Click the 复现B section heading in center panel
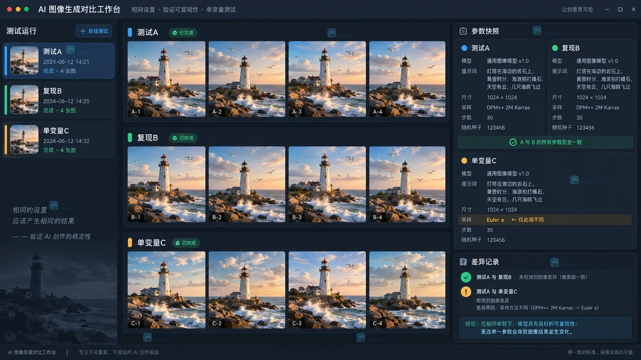641x360 pixels. tap(148, 137)
